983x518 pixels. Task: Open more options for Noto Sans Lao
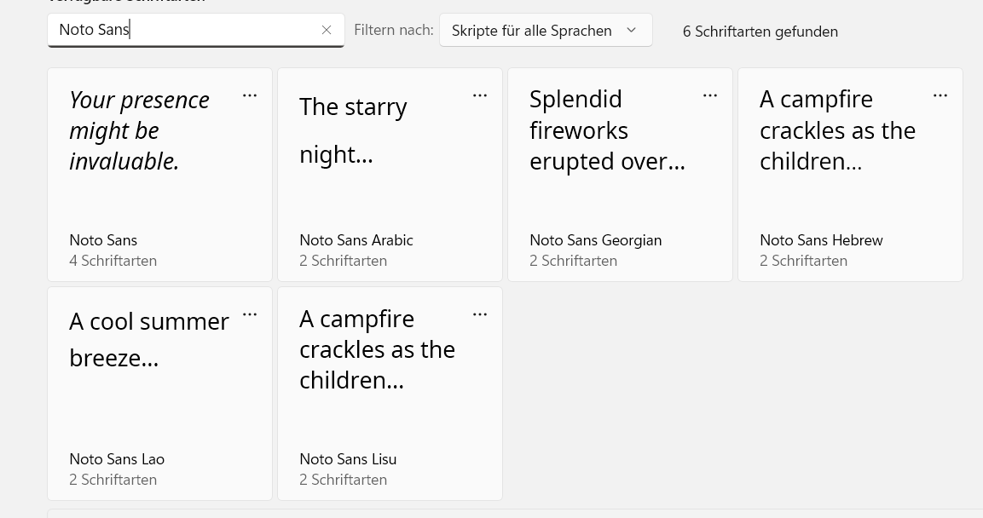(250, 314)
